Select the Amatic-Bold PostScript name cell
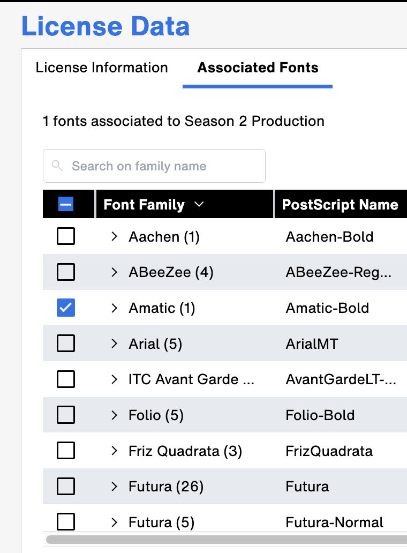The image size is (407, 553). pyautogui.click(x=327, y=308)
